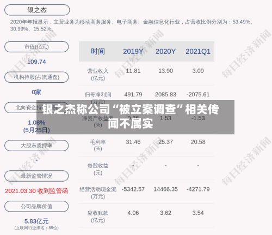Click the revenue value 3.09
The height and width of the screenshot is (235, 272).
(198, 71)
